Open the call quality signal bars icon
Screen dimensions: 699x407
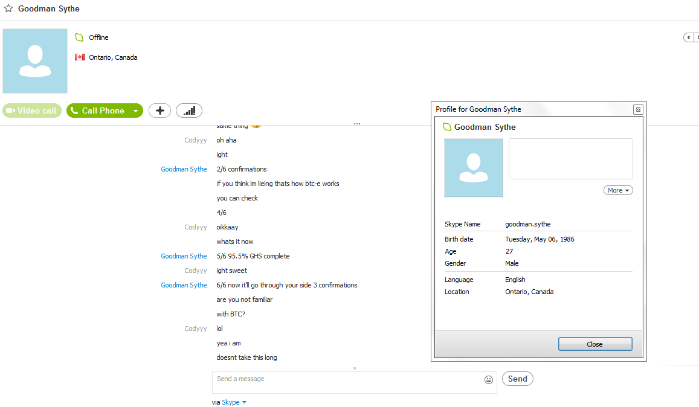pyautogui.click(x=189, y=111)
